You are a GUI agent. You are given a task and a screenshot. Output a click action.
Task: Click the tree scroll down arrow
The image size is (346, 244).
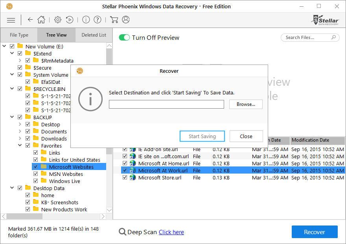pos(109,210)
